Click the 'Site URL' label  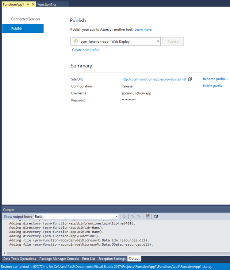click(77, 79)
